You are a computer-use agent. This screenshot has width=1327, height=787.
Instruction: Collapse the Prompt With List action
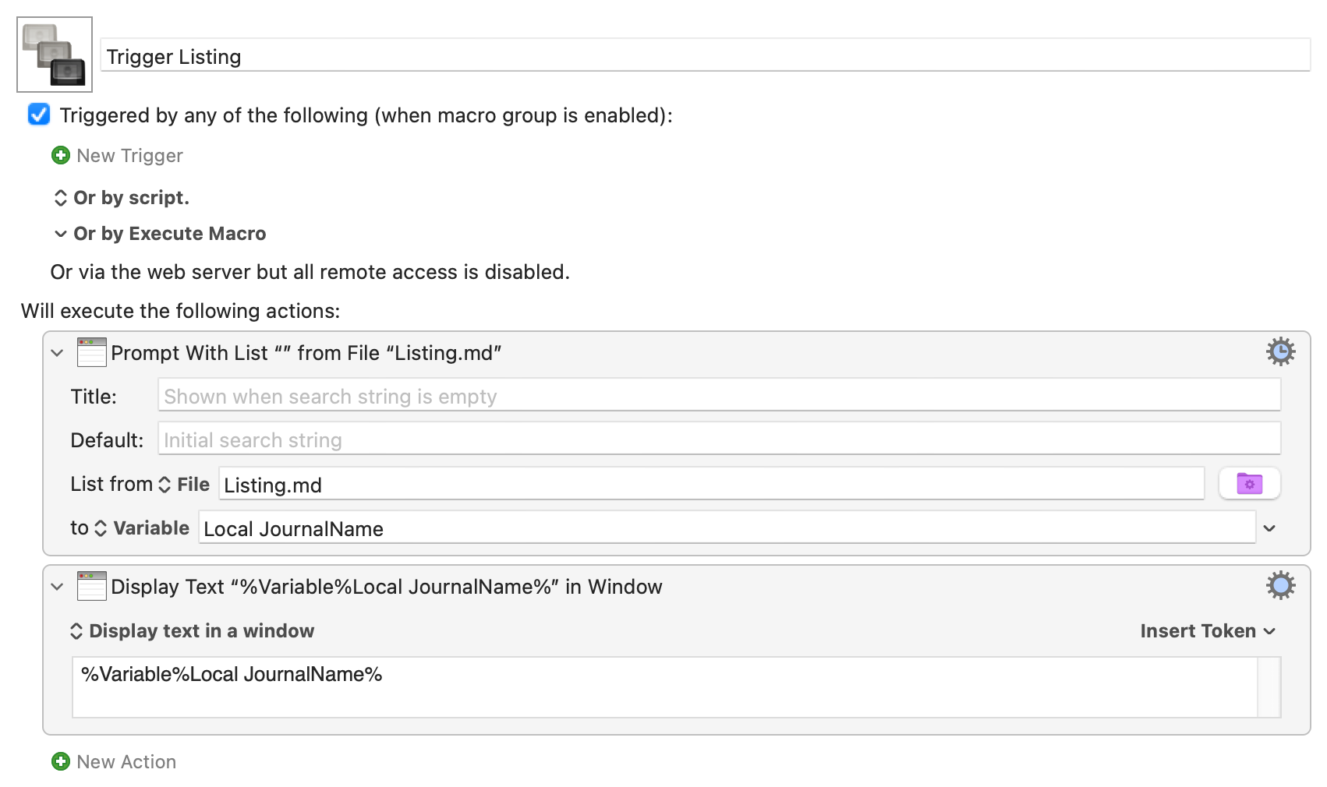(57, 353)
